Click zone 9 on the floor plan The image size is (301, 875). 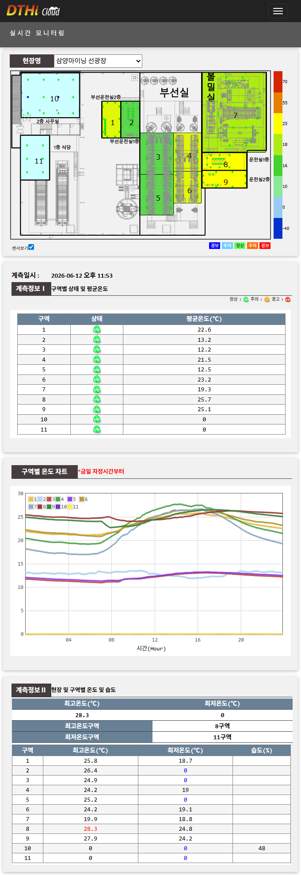(225, 179)
